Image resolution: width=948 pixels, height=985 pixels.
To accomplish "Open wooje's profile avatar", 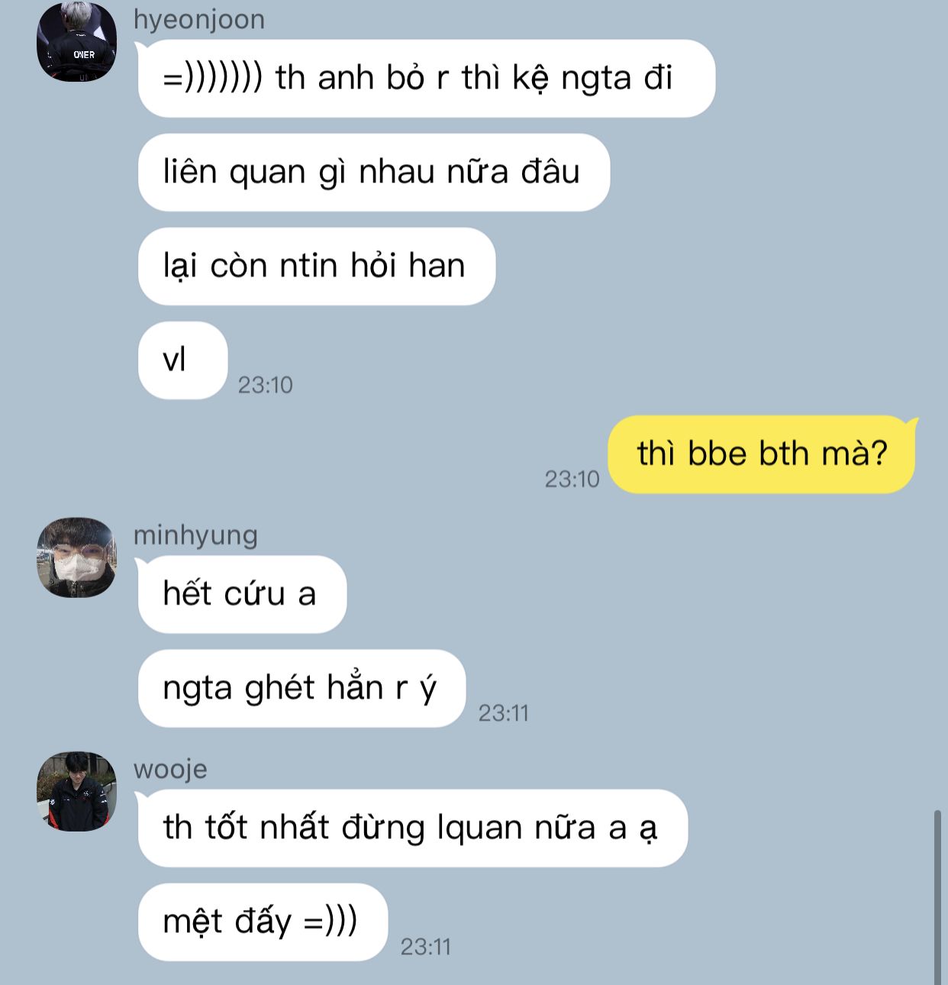I will pyautogui.click(x=76, y=791).
